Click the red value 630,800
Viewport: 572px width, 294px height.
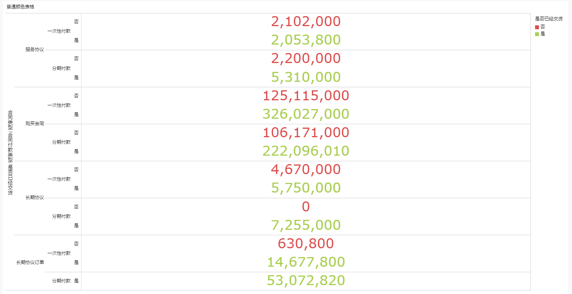pos(306,244)
